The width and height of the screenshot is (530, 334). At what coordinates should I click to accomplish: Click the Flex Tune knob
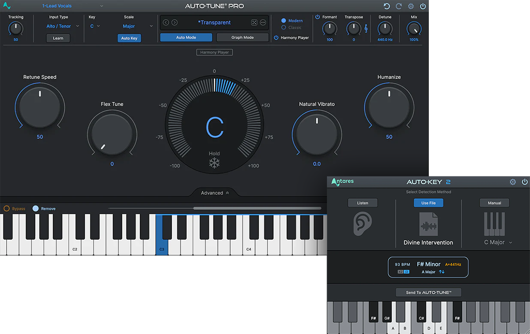coord(112,134)
